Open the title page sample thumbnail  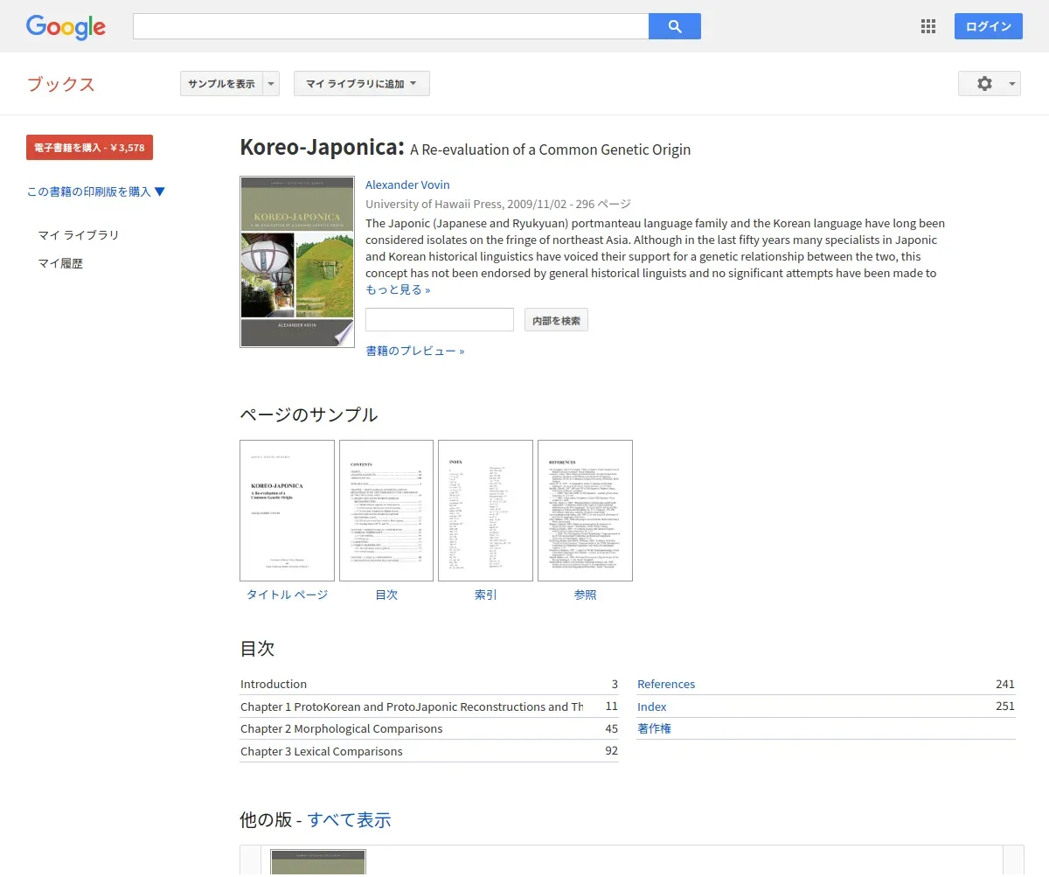coord(287,511)
